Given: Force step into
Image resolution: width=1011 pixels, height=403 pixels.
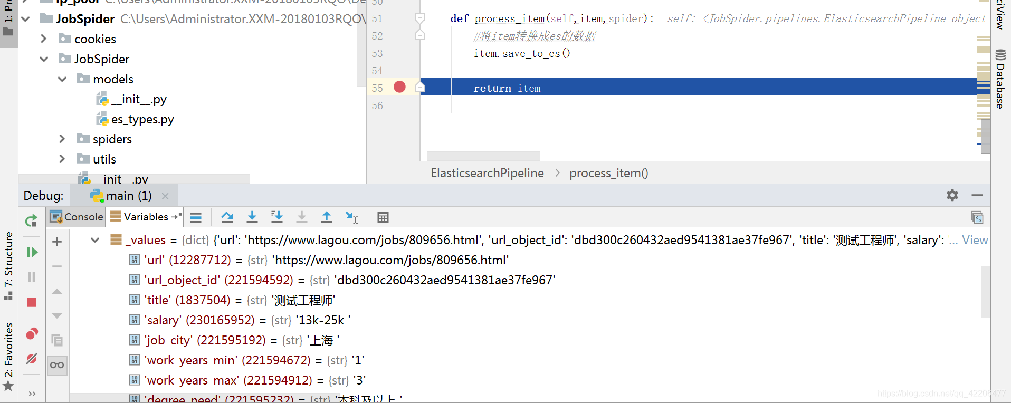Looking at the screenshot, I should (x=302, y=217).
